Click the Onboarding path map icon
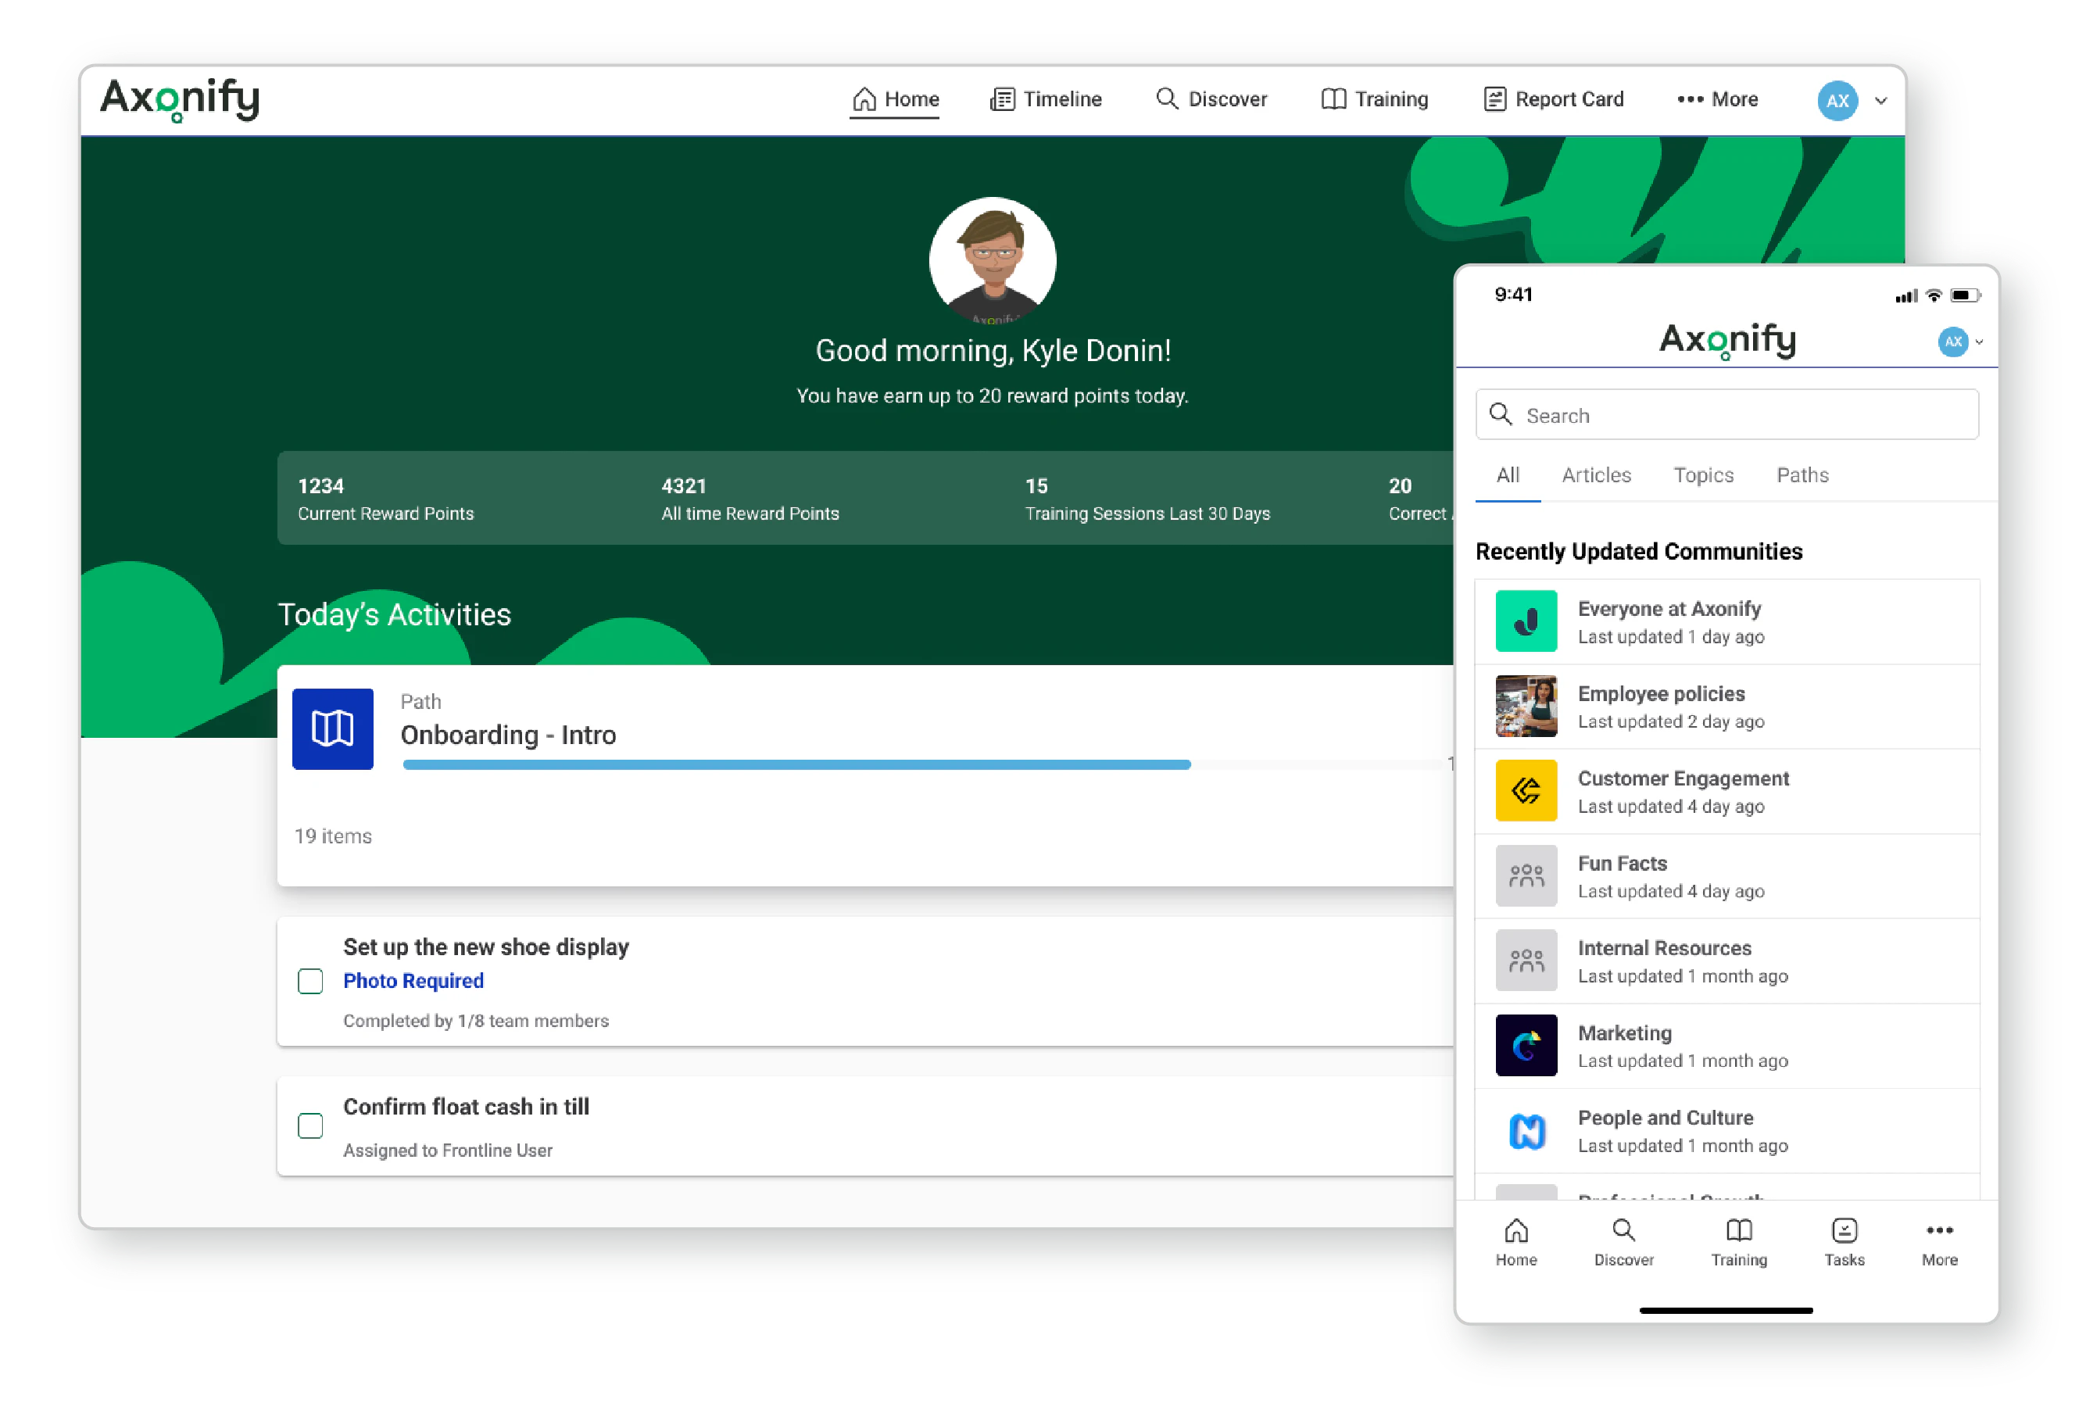This screenshot has width=2086, height=1410. pos(332,728)
